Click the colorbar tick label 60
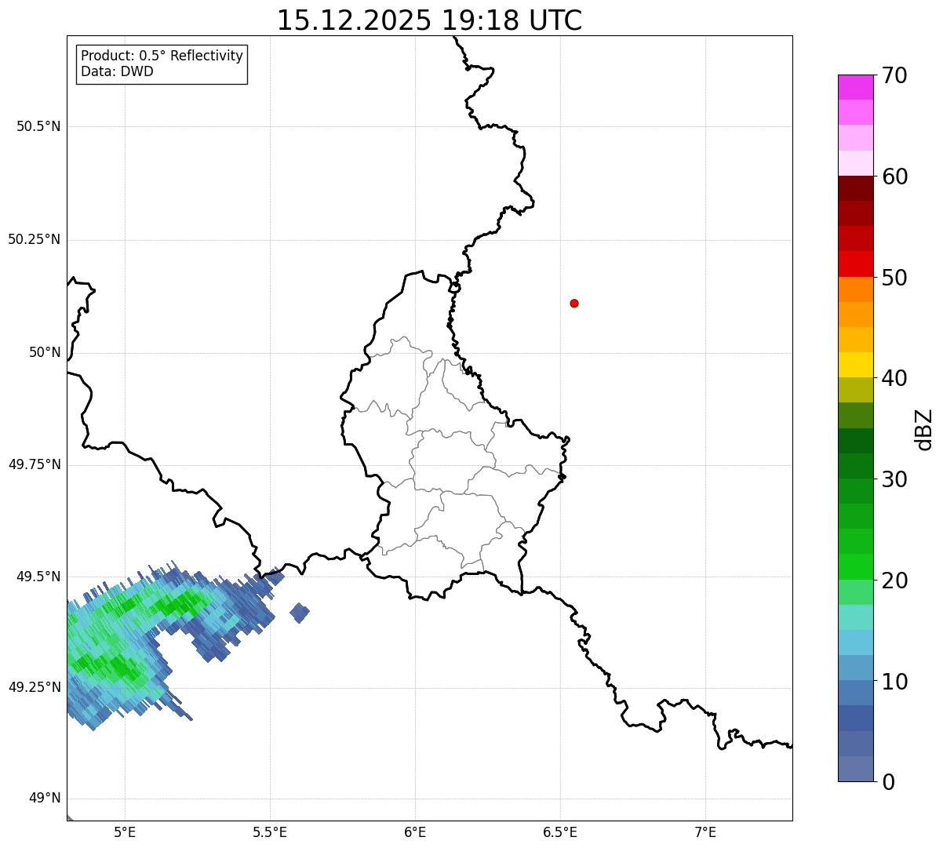The height and width of the screenshot is (848, 943). click(894, 177)
